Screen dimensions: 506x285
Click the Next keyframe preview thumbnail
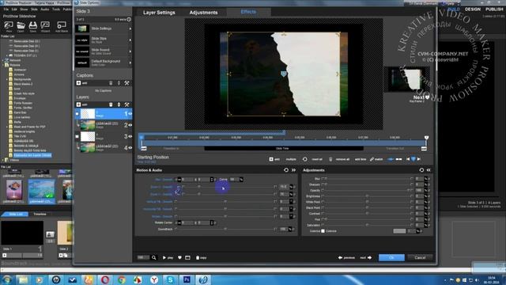(407, 79)
